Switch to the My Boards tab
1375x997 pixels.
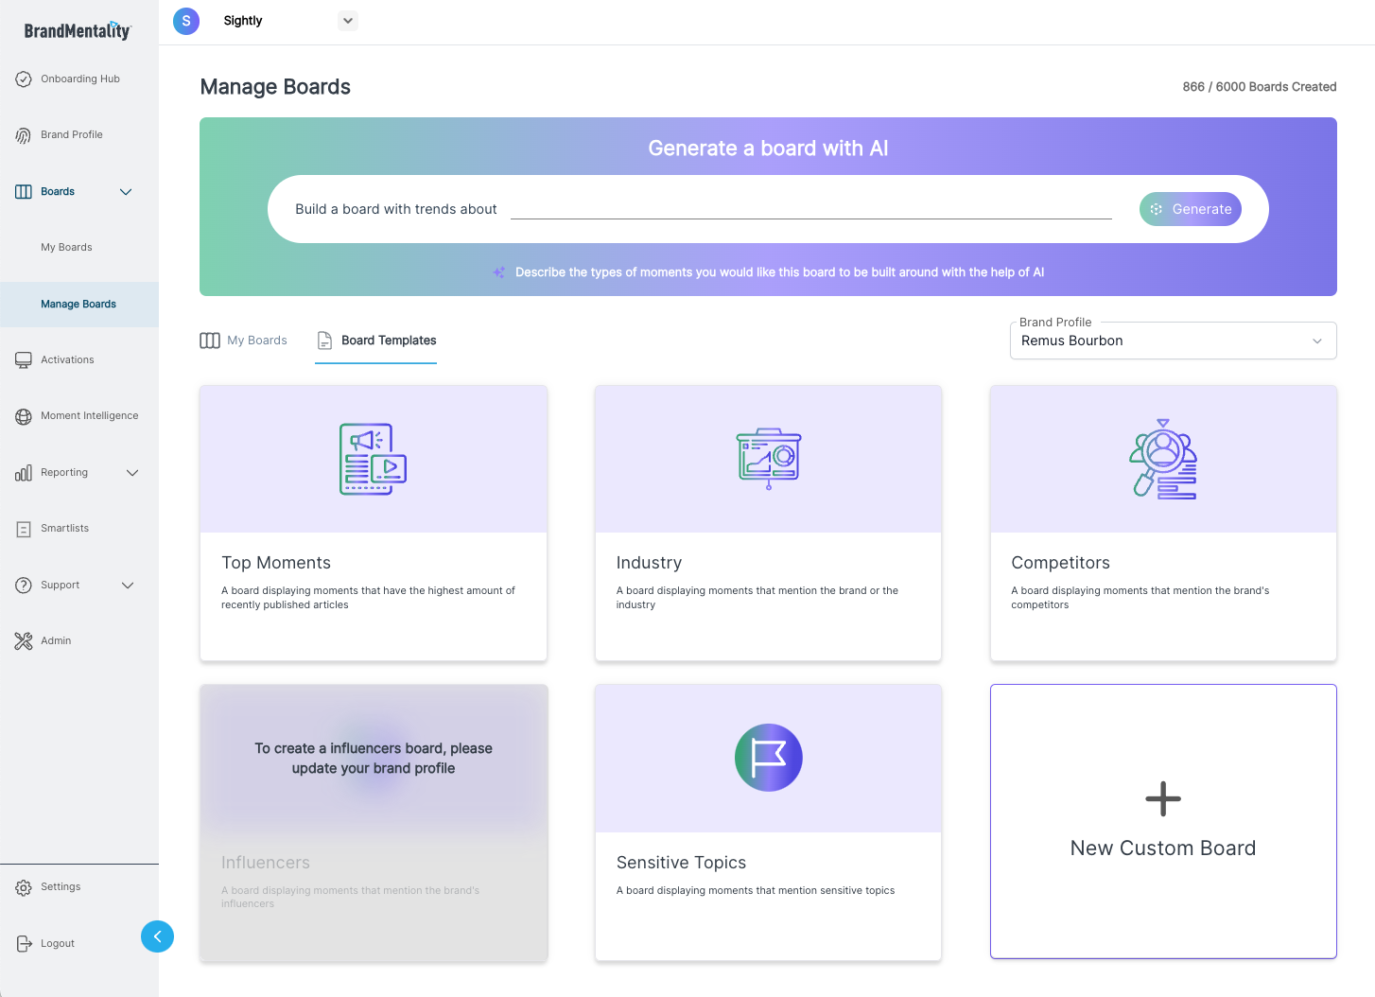point(244,341)
